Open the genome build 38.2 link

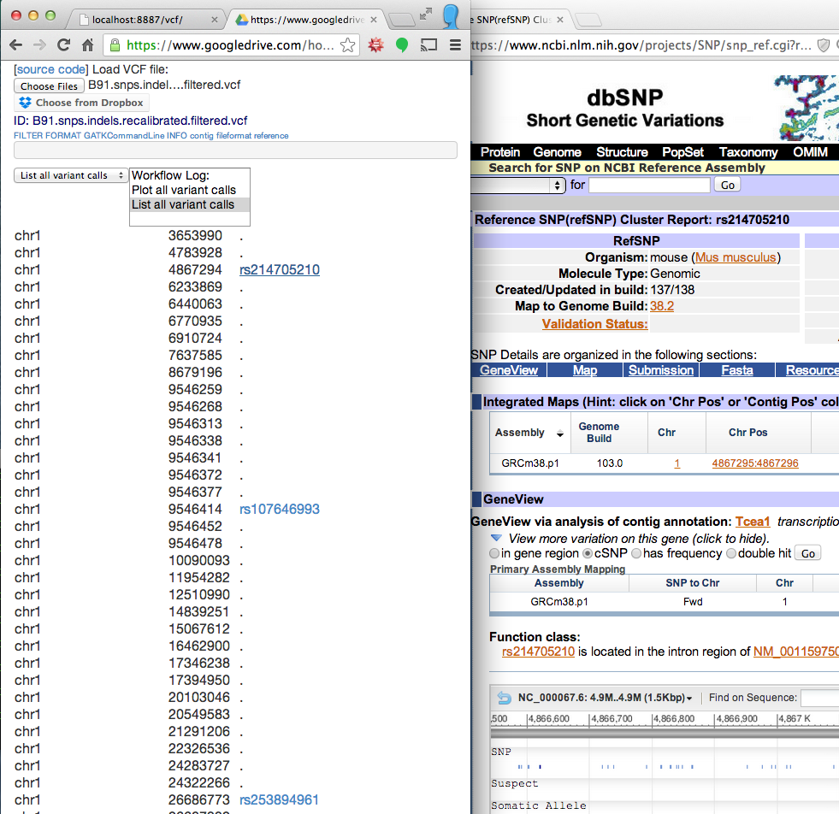coord(662,306)
